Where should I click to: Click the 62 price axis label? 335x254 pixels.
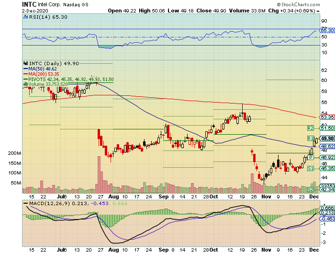324,70
